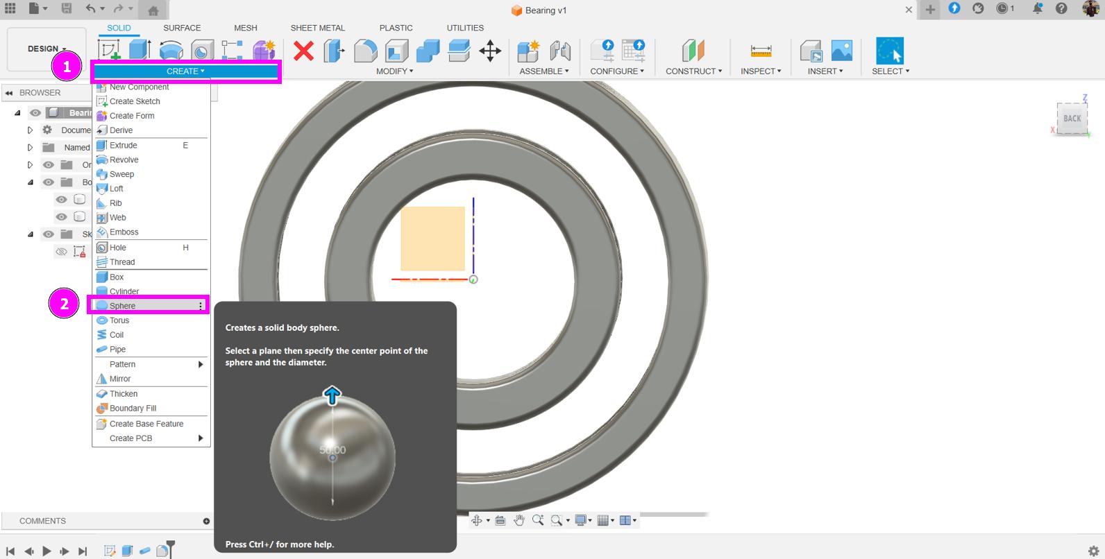The height and width of the screenshot is (559, 1105).
Task: Choose Torus from Create menu
Action: pyautogui.click(x=151, y=320)
